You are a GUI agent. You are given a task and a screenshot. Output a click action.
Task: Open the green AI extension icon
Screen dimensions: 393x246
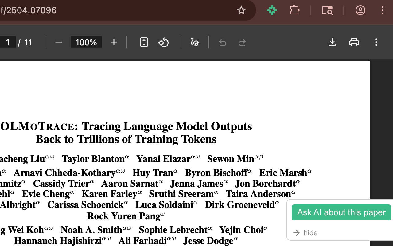(272, 10)
